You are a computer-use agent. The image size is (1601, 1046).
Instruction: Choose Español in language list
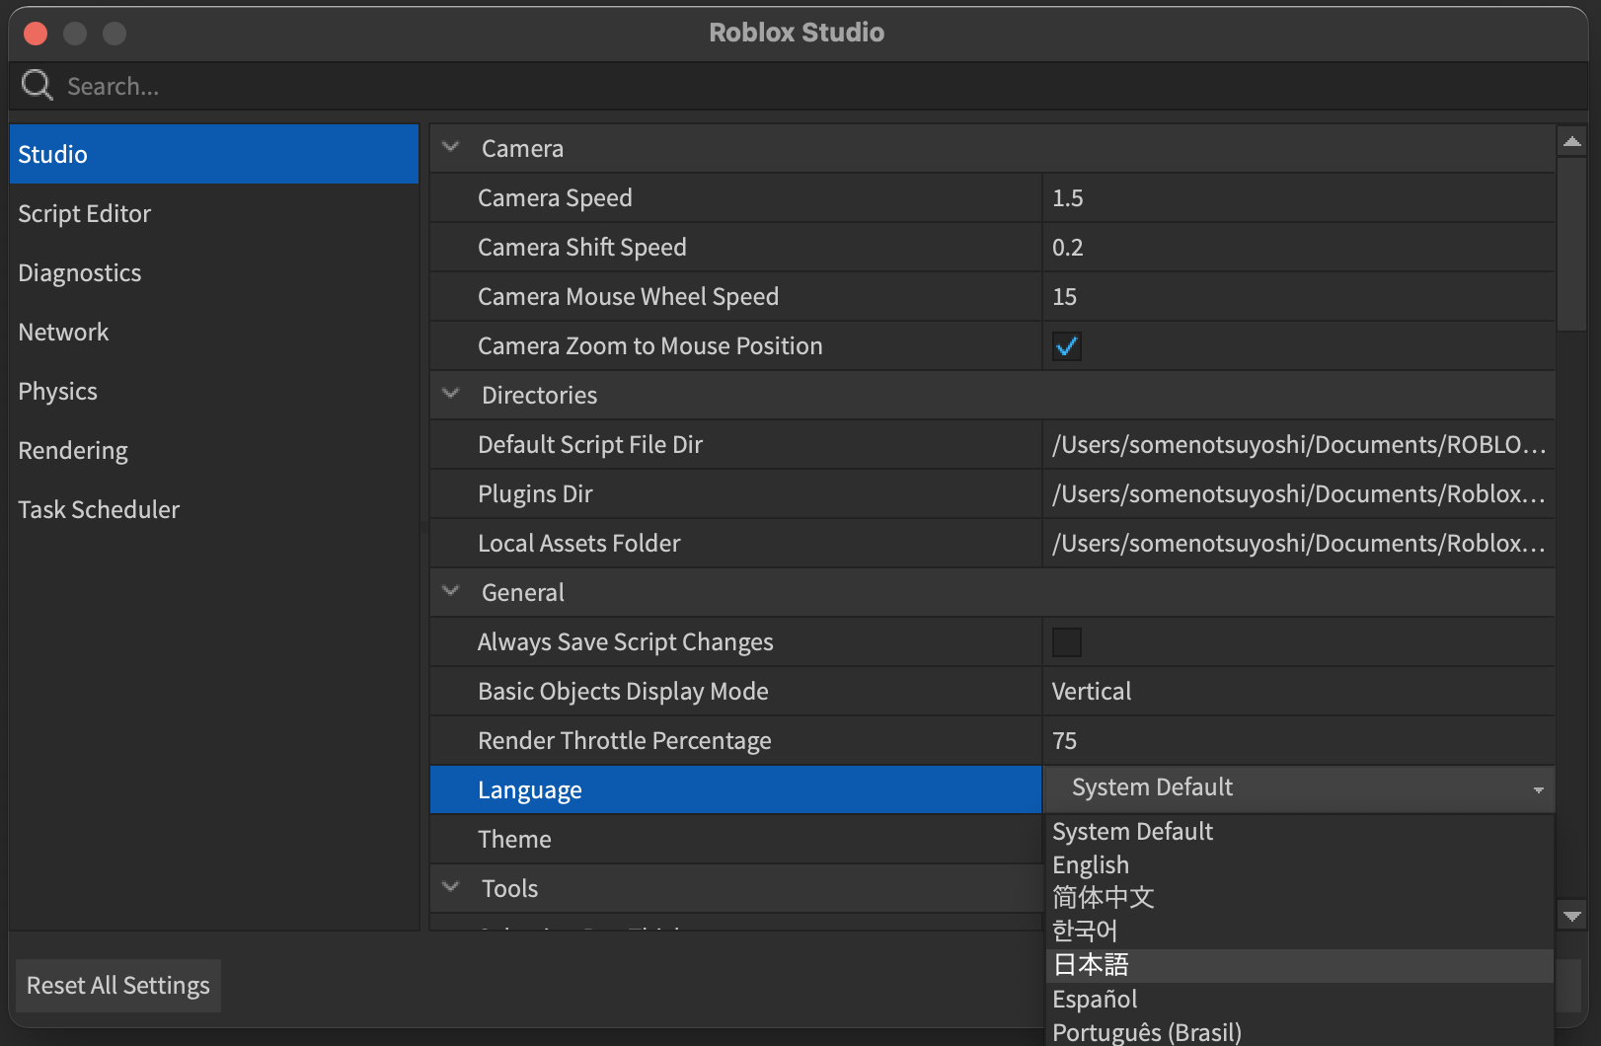[x=1299, y=999]
